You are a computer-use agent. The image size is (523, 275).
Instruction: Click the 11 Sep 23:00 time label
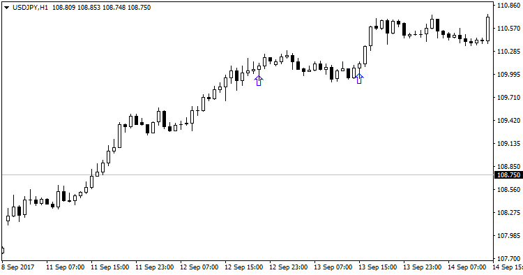[x=154, y=267]
